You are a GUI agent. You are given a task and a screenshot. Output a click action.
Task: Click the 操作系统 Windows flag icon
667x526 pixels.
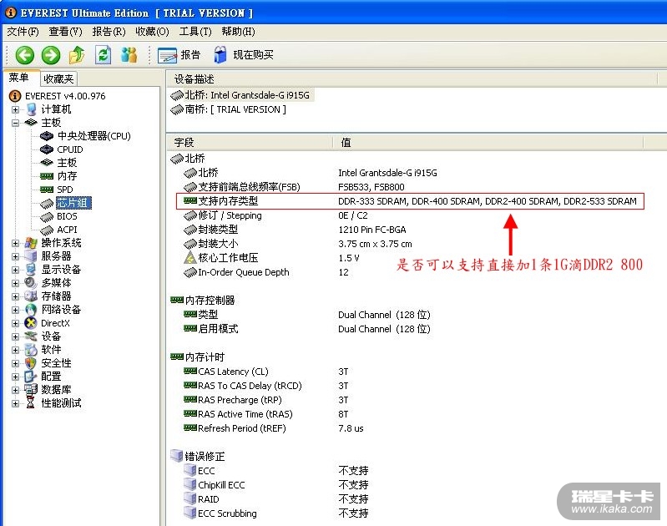31,244
